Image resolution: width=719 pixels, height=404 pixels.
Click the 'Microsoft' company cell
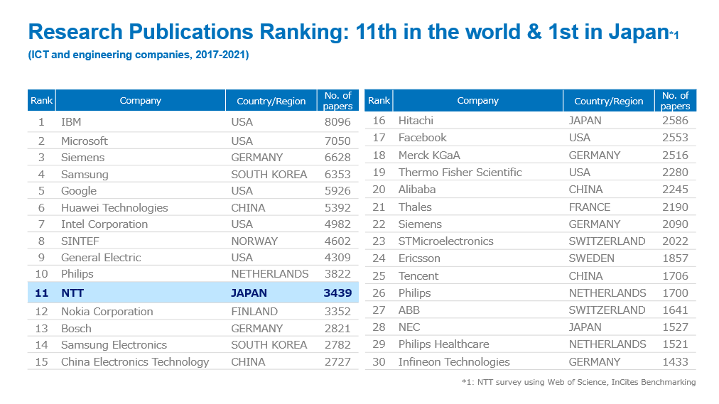[85, 141]
